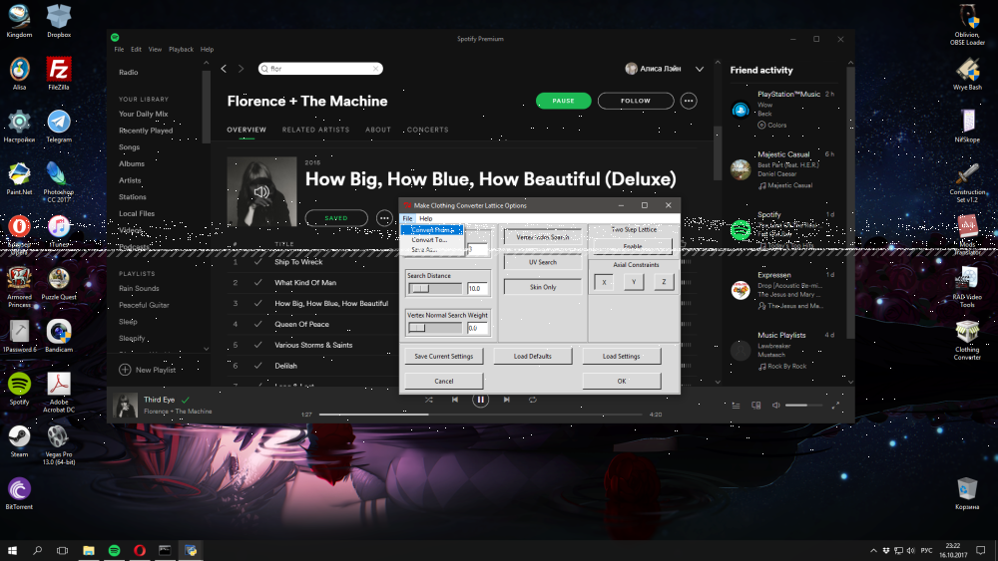
Task: Open Photoshop CC 2017 desktop icon
Action: click(x=59, y=181)
